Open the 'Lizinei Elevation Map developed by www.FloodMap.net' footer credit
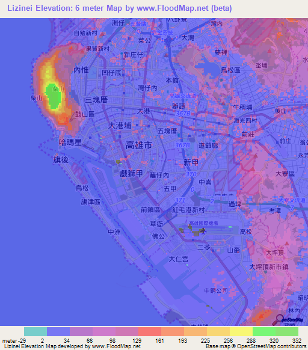This screenshot has height=350, width=308. coord(73,346)
